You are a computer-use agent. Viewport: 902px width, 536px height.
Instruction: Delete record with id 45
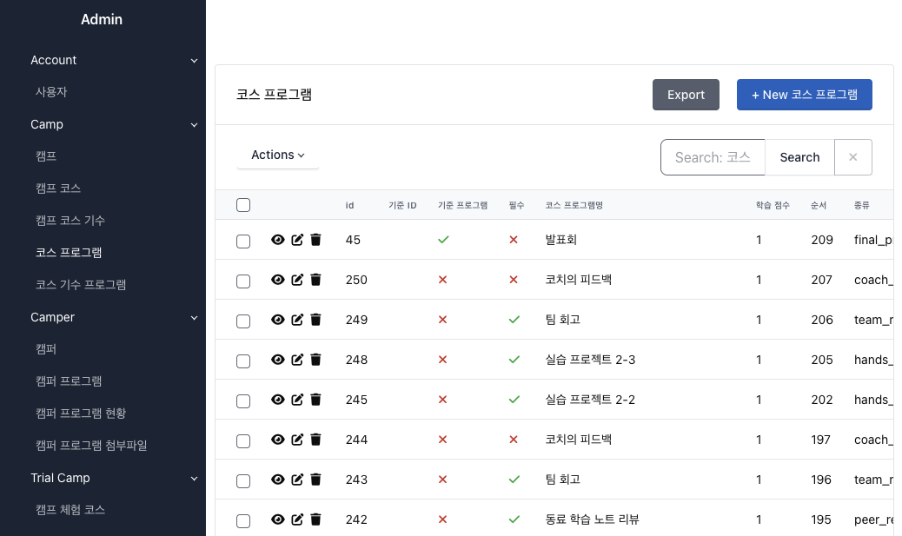click(315, 240)
